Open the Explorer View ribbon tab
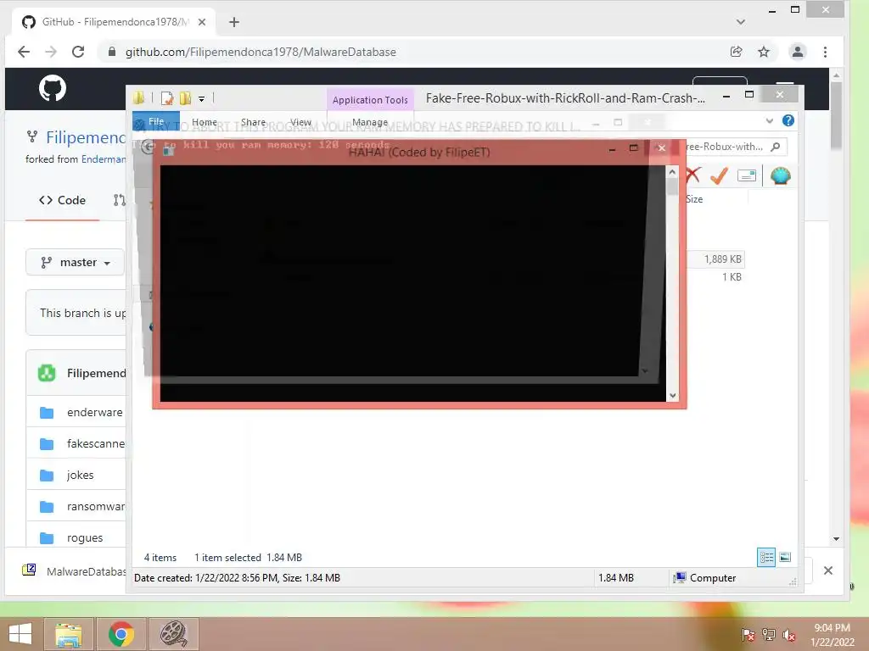This screenshot has width=869, height=651. click(301, 122)
